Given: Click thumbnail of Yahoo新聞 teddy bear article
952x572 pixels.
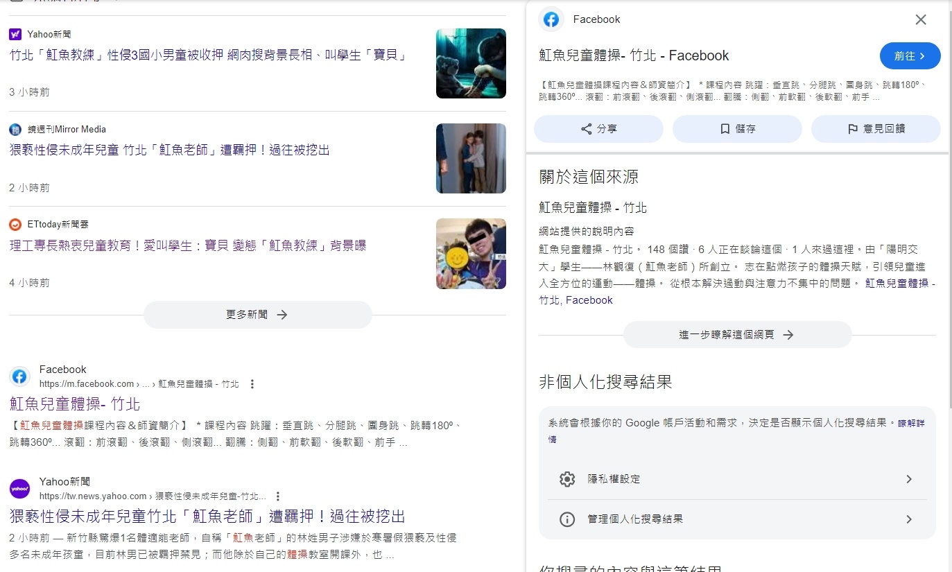Looking at the screenshot, I should coord(471,63).
